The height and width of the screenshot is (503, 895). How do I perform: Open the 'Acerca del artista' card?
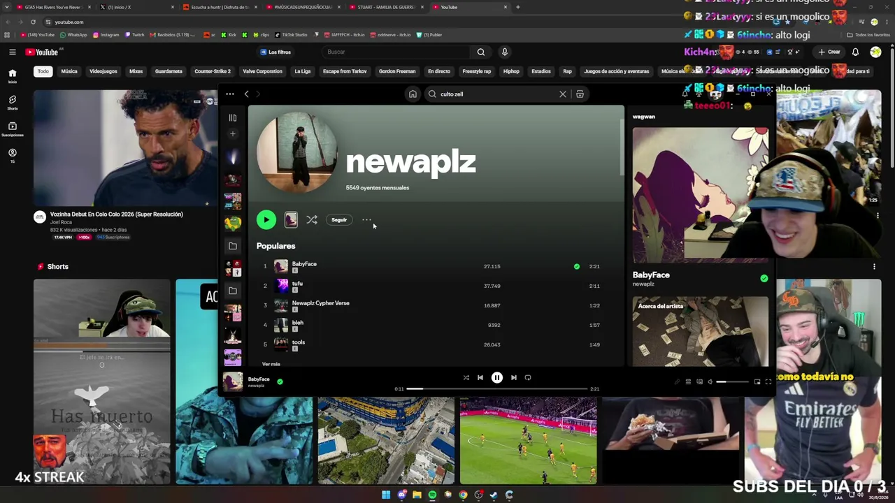coord(701,331)
